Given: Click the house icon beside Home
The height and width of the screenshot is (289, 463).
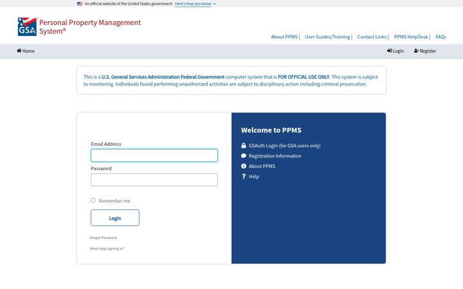Looking at the screenshot, I should tap(19, 51).
